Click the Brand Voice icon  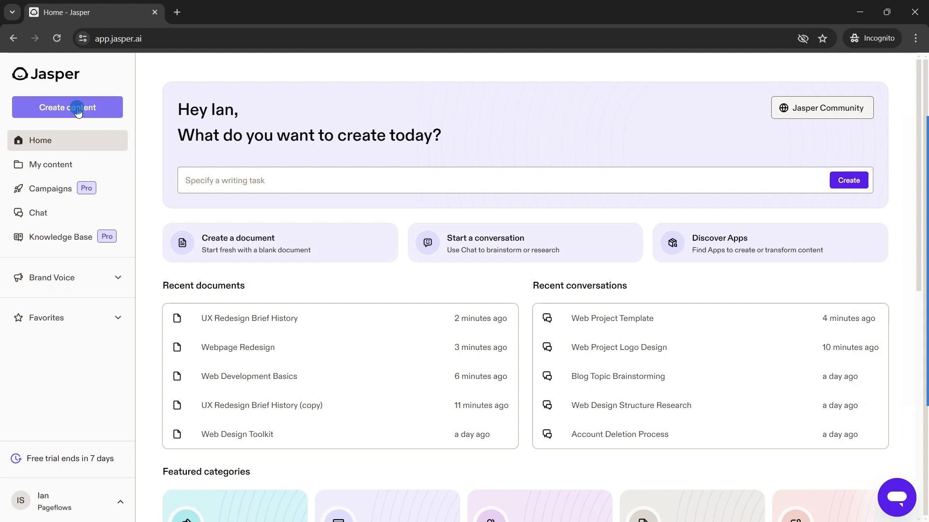click(18, 277)
